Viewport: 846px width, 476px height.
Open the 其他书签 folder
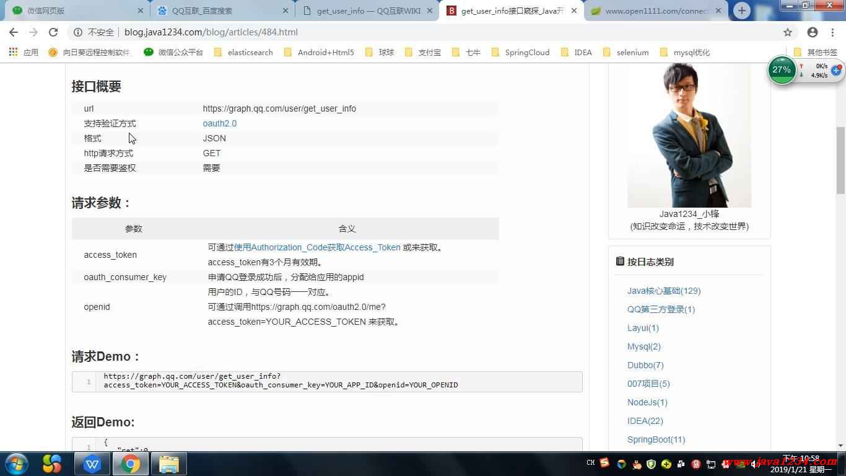tap(816, 53)
